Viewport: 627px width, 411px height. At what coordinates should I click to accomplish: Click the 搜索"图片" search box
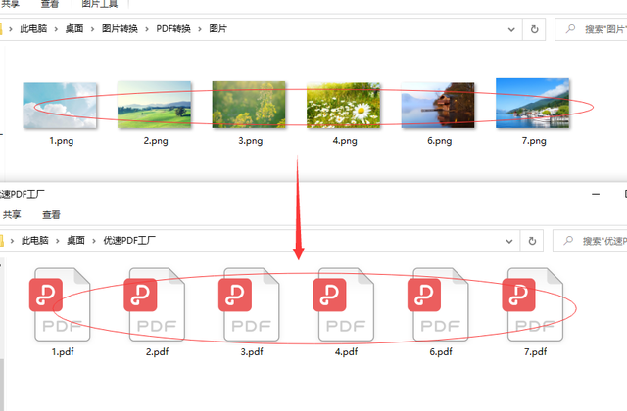pyautogui.click(x=596, y=29)
